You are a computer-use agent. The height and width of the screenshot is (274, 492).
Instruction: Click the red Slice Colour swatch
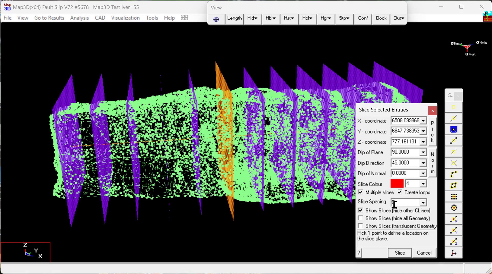pos(397,184)
